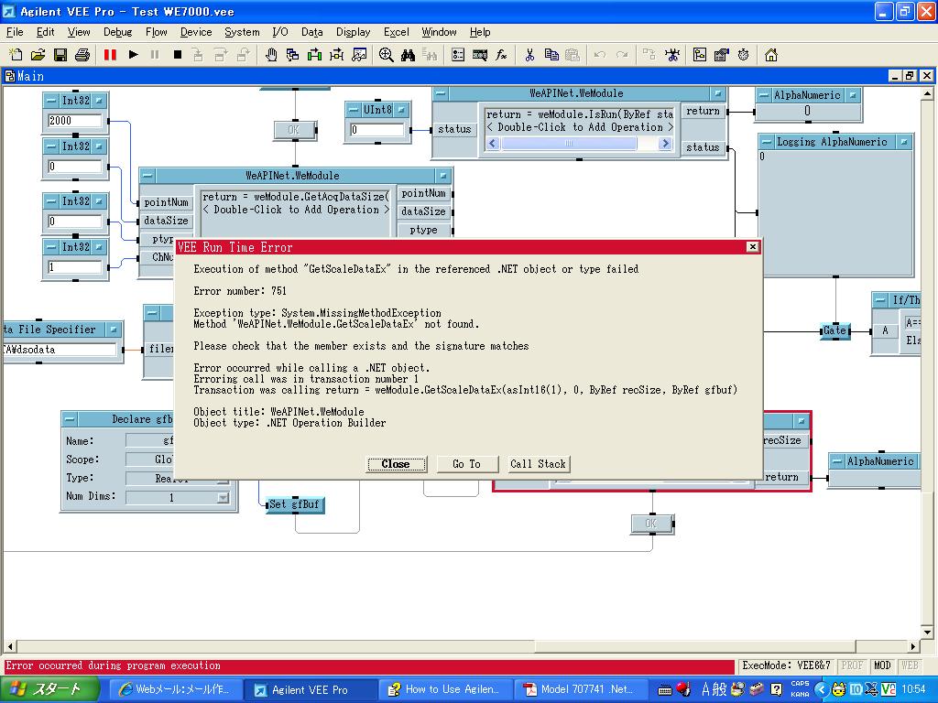
Task: Click the Home house toolbar icon
Action: (771, 55)
